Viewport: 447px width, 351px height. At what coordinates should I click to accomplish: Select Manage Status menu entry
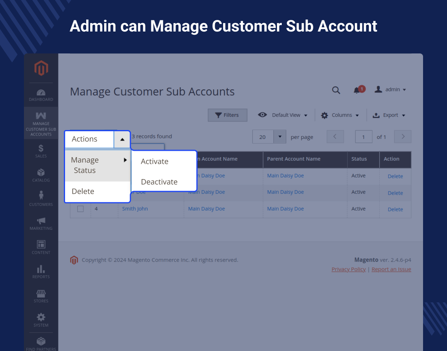pyautogui.click(x=98, y=165)
